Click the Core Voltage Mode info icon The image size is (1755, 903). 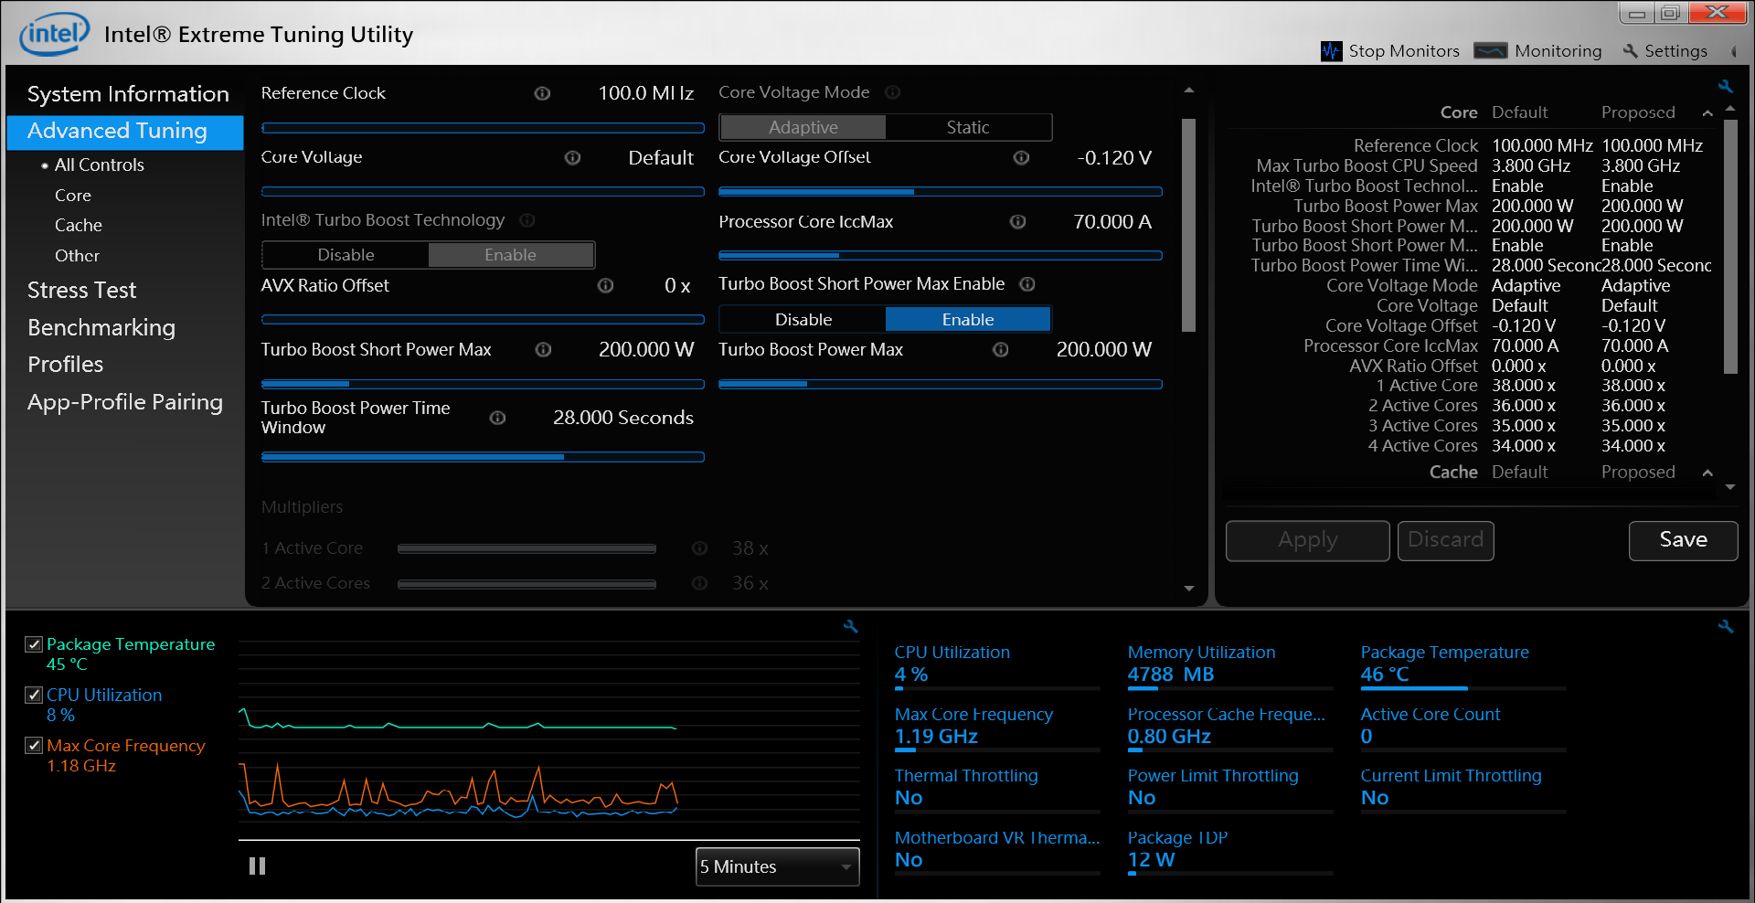(893, 92)
